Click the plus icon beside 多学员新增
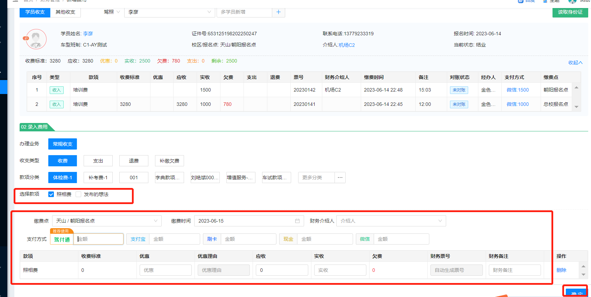The image size is (591, 297). point(279,12)
